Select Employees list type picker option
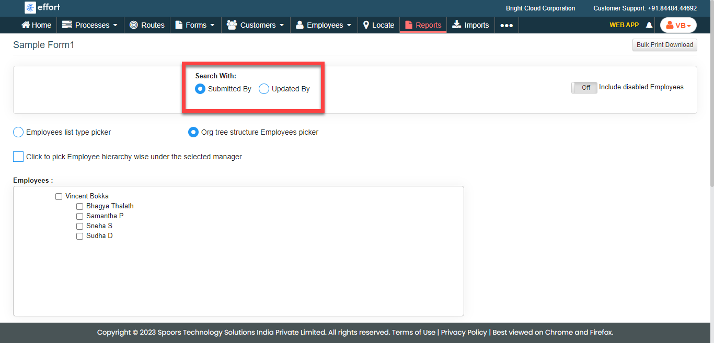The image size is (714, 343). (18, 132)
